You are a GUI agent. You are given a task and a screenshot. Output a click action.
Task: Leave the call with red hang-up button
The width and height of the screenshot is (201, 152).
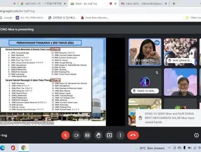point(133,135)
